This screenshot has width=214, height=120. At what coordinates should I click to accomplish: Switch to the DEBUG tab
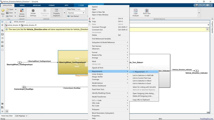22,5
